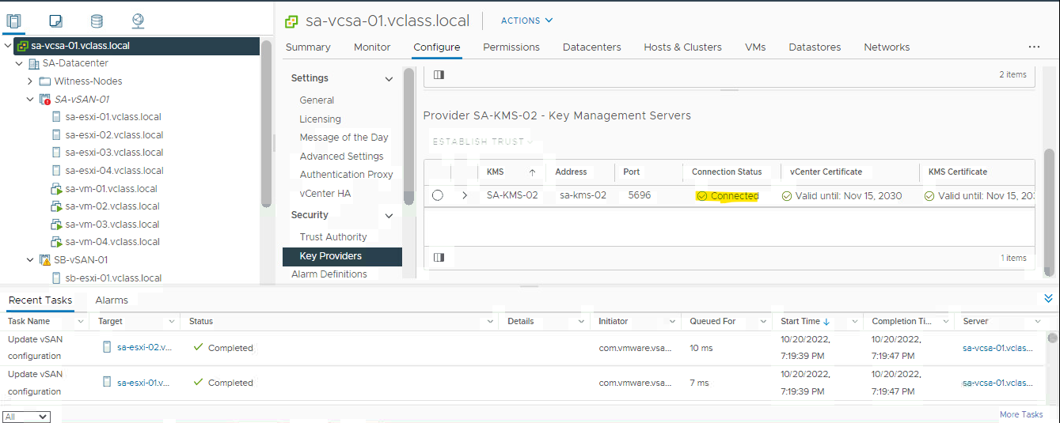Viewport: 1060px width, 423px height.
Task: Collapse SA-Datacenter tree node
Action: click(19, 63)
